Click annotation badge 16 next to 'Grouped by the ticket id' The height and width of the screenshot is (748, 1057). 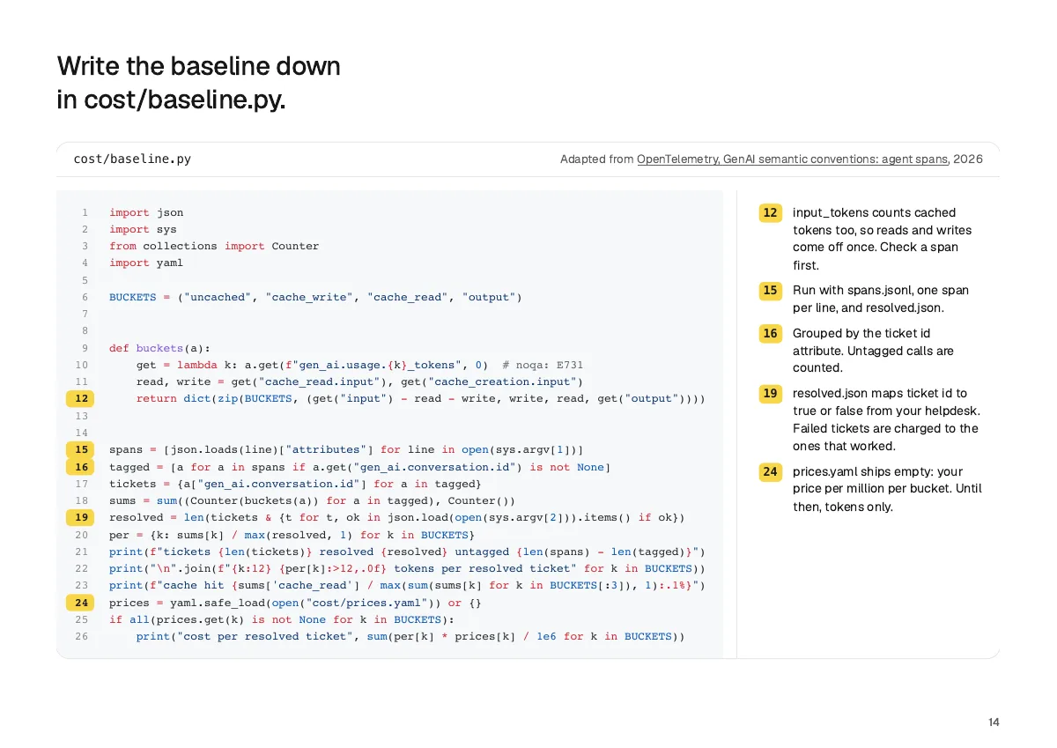(771, 333)
